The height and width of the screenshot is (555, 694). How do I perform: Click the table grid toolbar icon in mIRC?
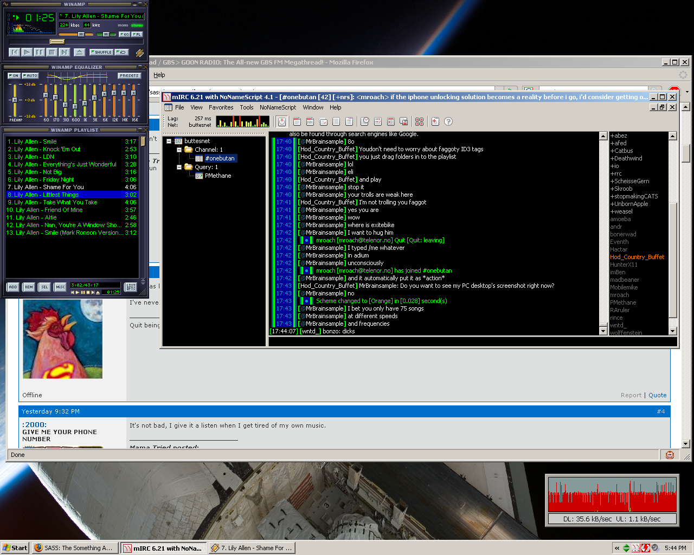391,121
